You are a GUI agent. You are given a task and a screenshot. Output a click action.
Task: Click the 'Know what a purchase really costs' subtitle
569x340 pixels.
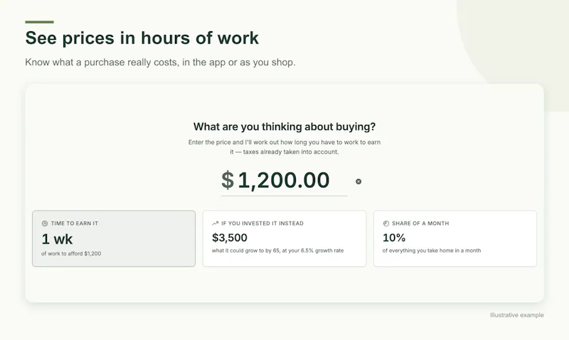click(160, 62)
